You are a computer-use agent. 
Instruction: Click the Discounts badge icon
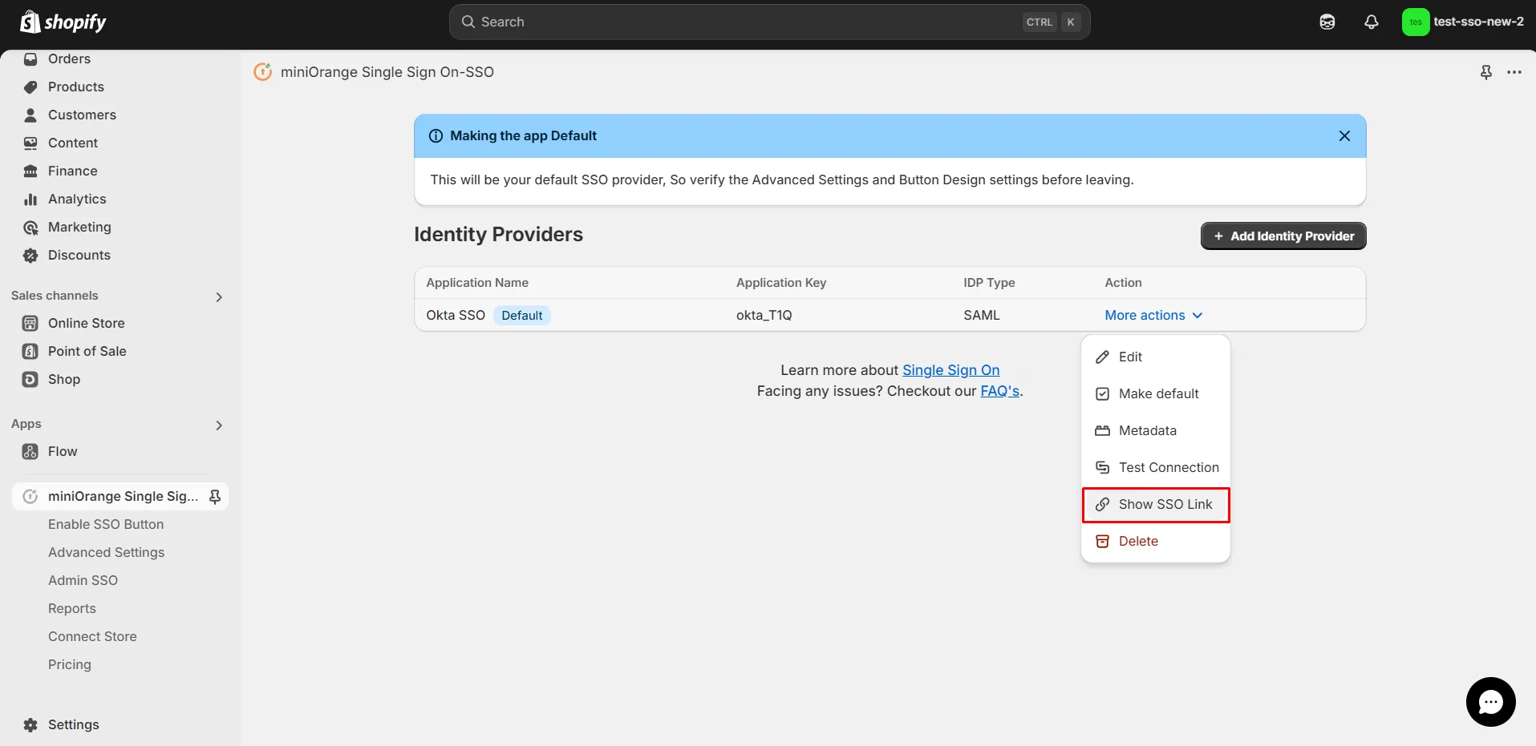pyautogui.click(x=30, y=255)
